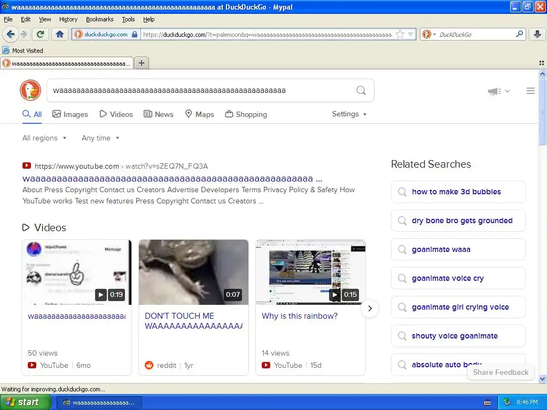Reload the page with the refresh icon

pyautogui.click(x=41, y=34)
